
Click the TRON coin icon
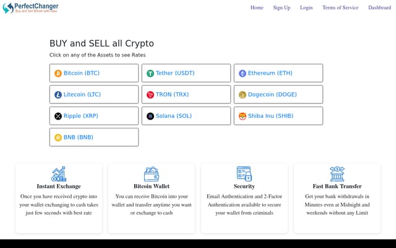tap(150, 95)
